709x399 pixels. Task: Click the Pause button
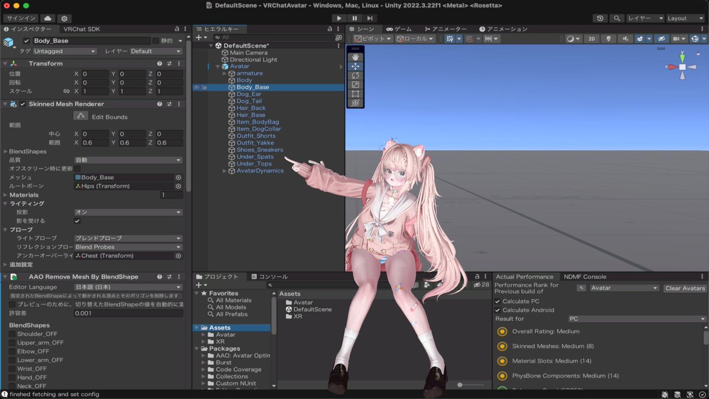[x=354, y=18]
